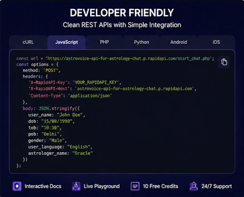Click the "English" language value
The height and width of the screenshot is (197, 244).
pyautogui.click(x=79, y=147)
